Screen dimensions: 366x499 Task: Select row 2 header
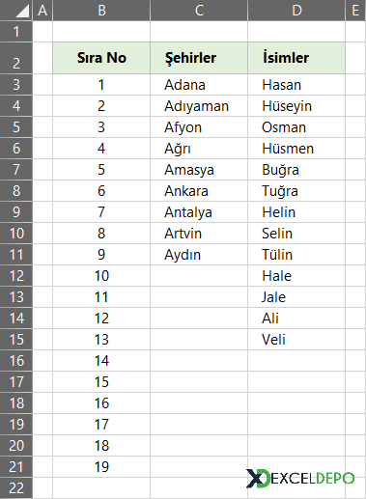pos(16,58)
